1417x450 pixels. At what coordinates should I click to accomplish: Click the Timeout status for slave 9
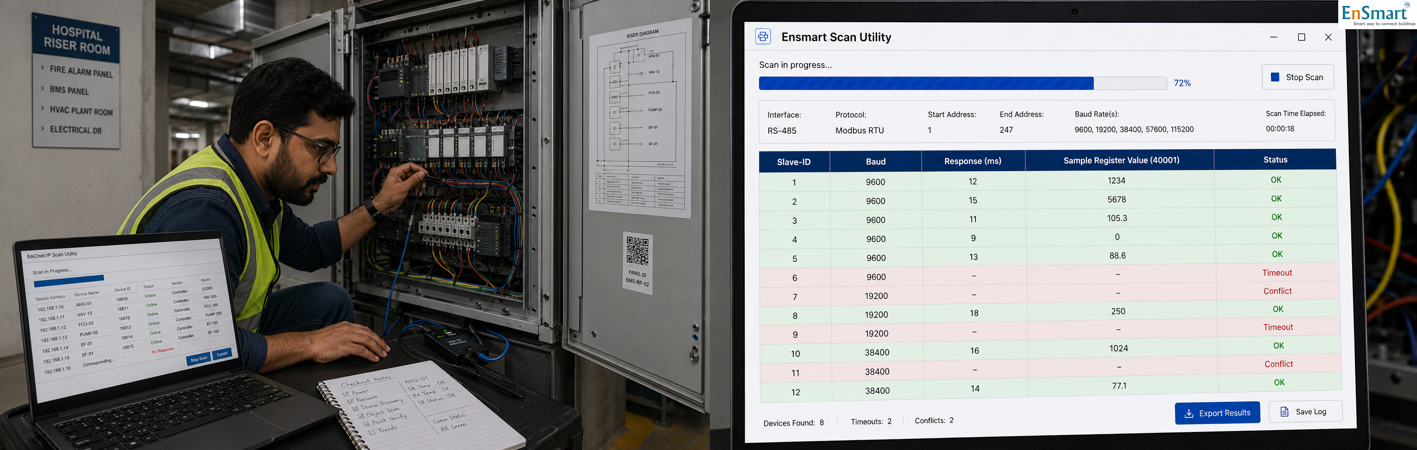[1278, 327]
